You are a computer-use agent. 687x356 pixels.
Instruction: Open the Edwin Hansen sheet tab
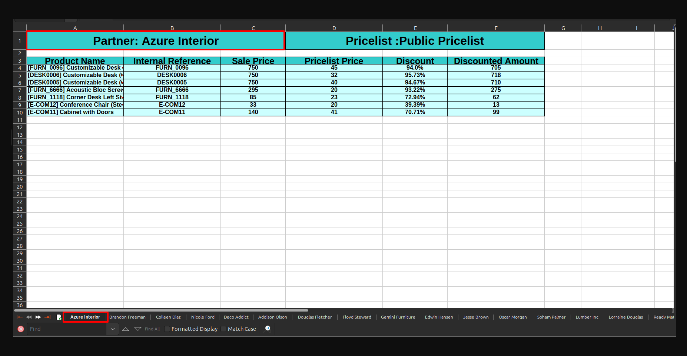[439, 317]
